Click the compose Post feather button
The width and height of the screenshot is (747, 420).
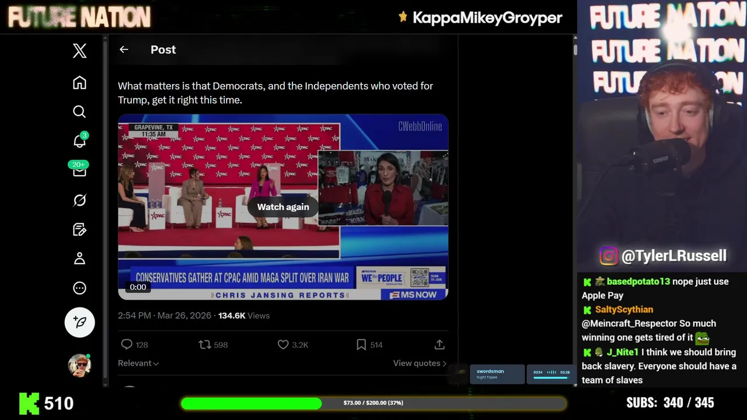tap(79, 322)
